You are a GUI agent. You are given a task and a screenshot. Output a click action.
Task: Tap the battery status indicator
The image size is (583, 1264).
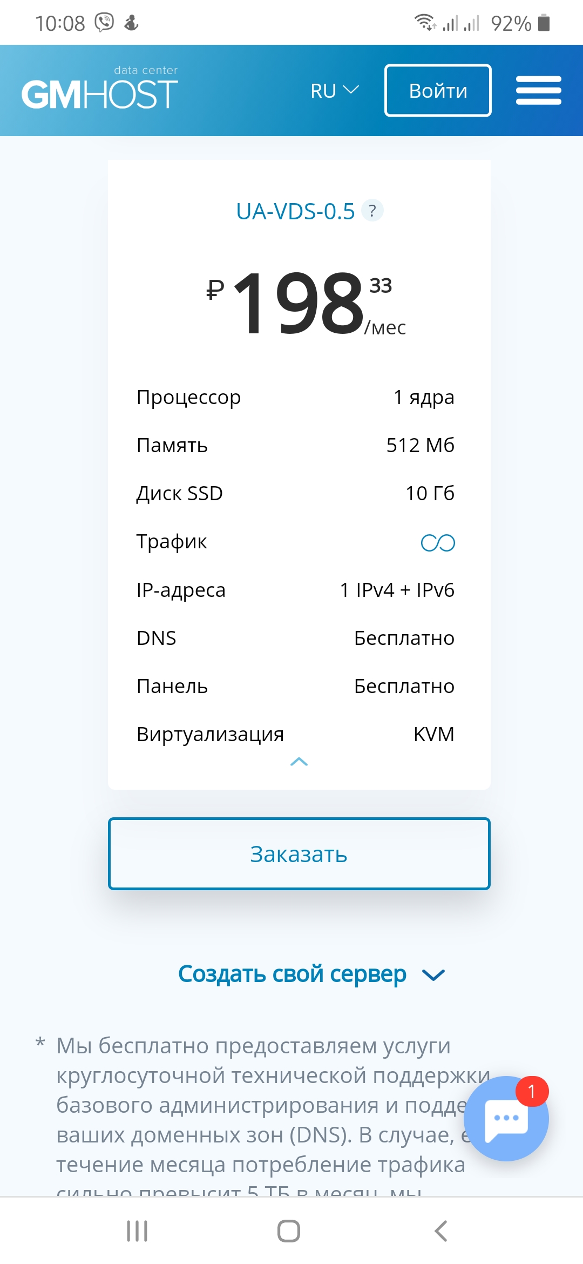point(544,23)
